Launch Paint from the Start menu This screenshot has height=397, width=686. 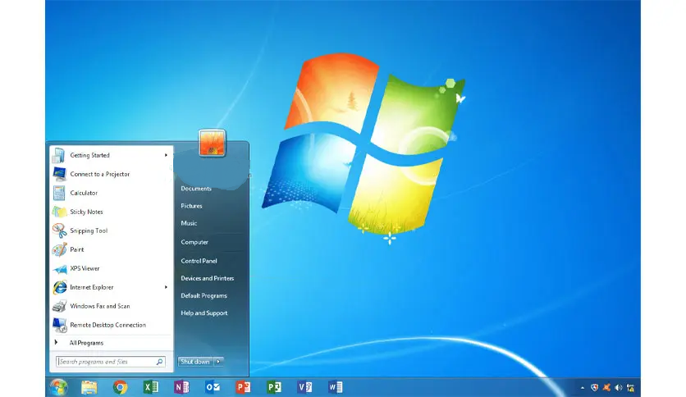point(76,249)
